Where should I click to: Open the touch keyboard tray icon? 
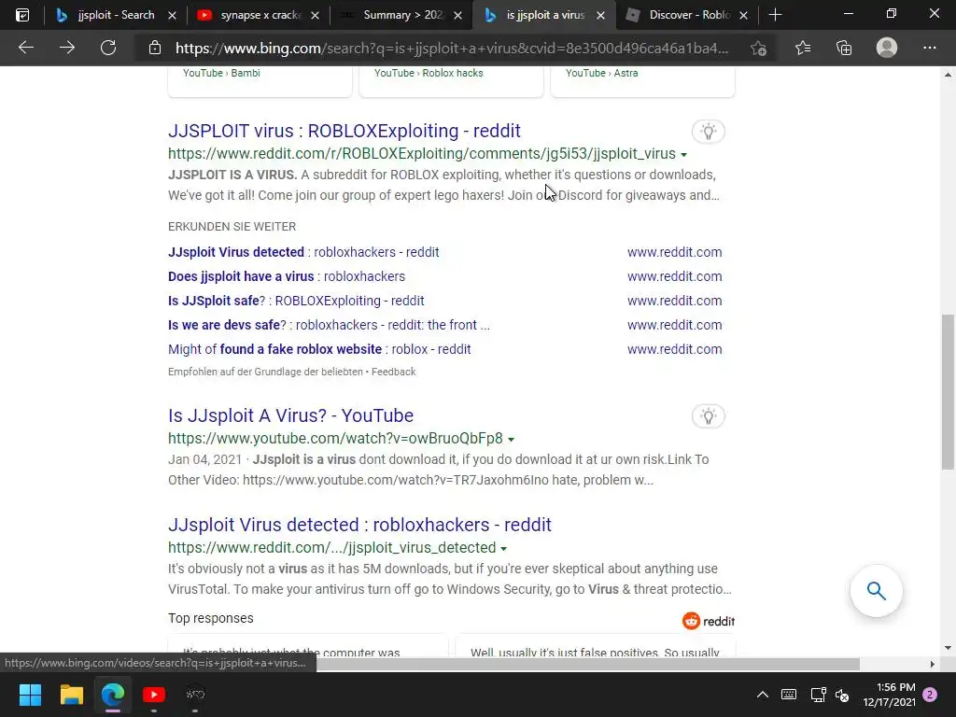click(788, 695)
